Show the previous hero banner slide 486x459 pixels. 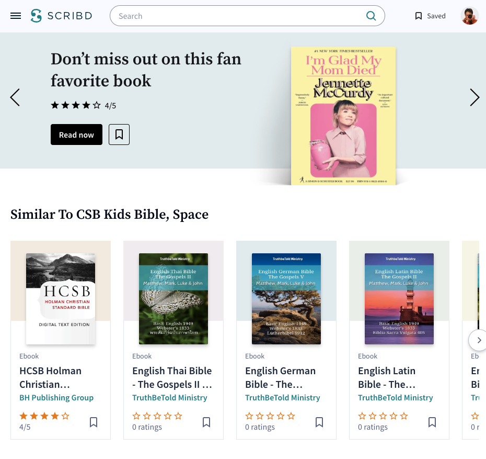click(15, 97)
